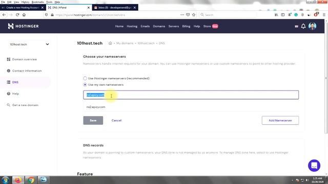Open Help in top navigation bar
The width and height of the screenshot is (328, 184).
click(x=197, y=26)
